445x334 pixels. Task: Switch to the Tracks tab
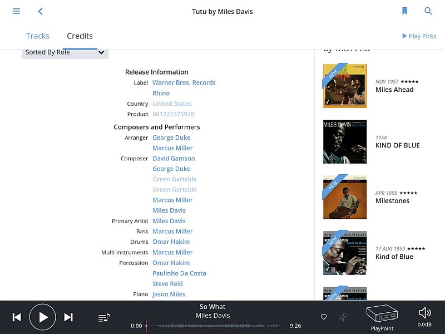38,36
